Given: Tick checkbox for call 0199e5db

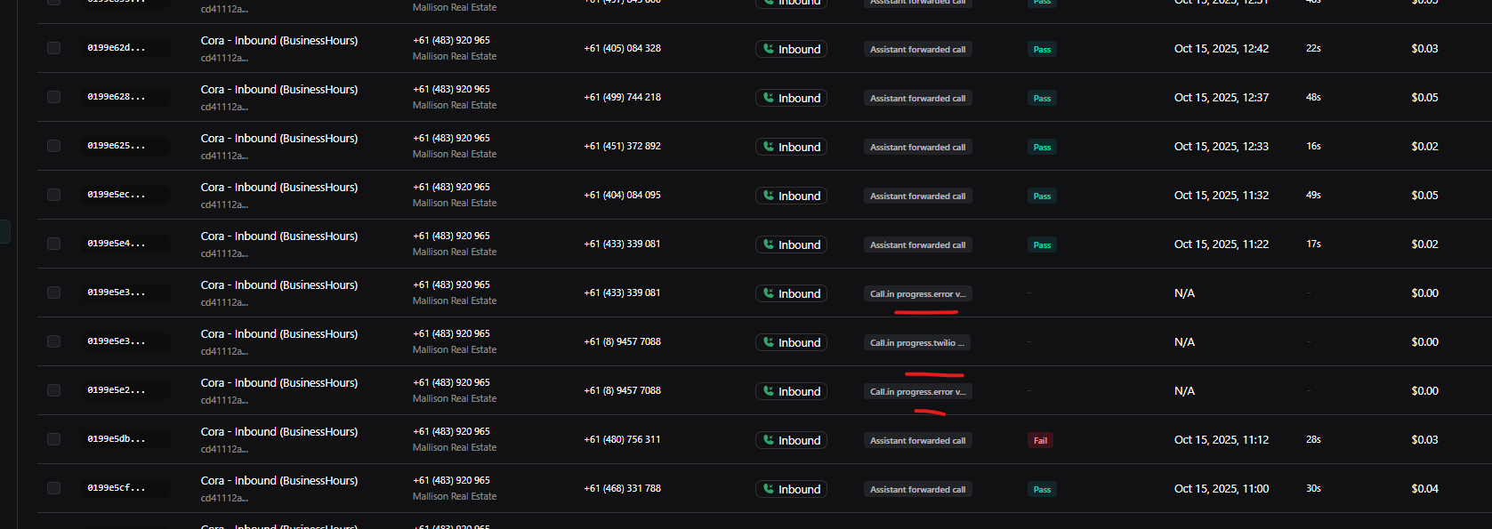Looking at the screenshot, I should pyautogui.click(x=54, y=439).
